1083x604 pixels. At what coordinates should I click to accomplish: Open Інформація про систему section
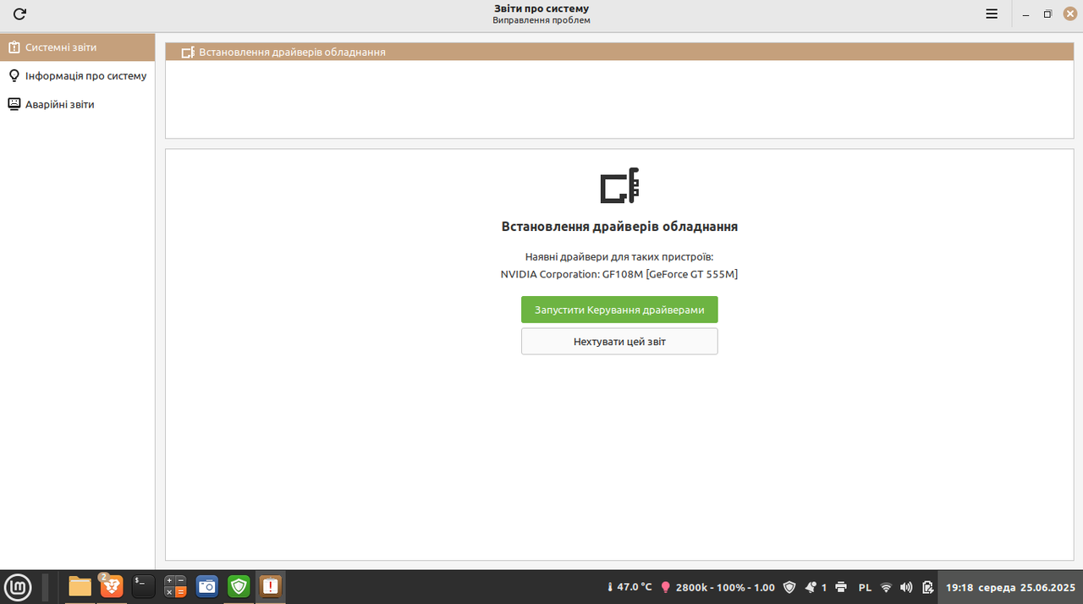click(x=78, y=75)
